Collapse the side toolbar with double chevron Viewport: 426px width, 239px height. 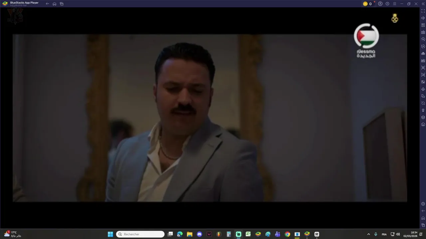(423, 4)
